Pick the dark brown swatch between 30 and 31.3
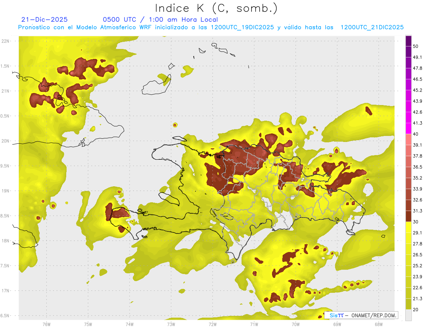425x329 pixels. point(408,216)
